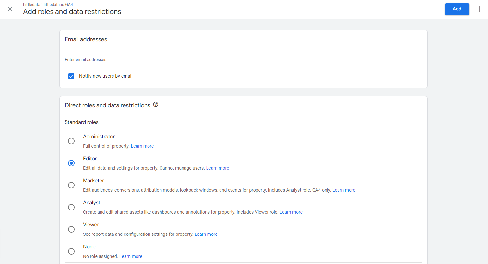Click the Viewer role label

(x=91, y=225)
